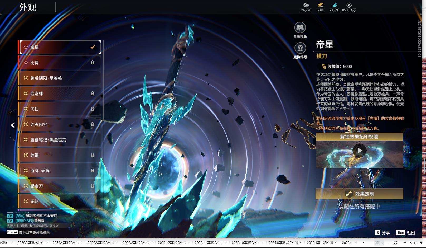426x248 pixels.
Task: Click the 效果定制 button
Action: tap(359, 194)
